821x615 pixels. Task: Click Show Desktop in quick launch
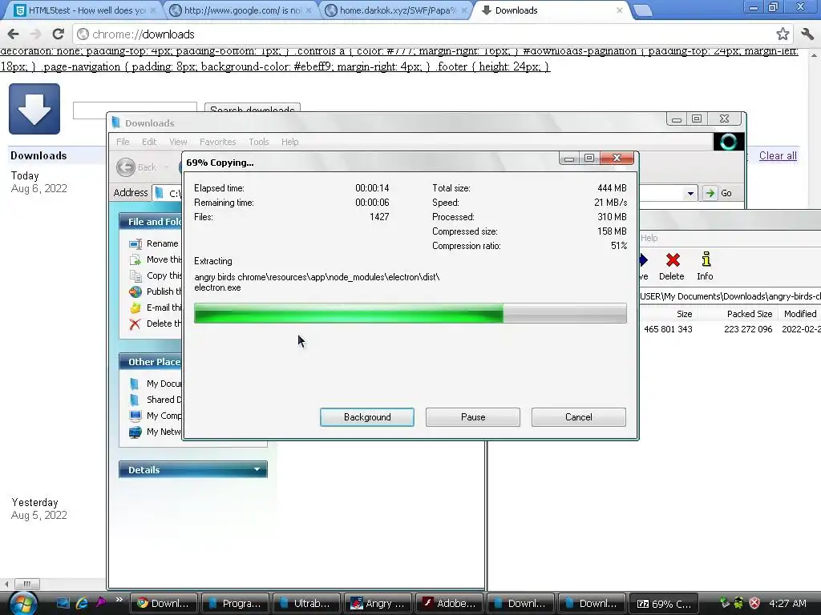(x=63, y=603)
